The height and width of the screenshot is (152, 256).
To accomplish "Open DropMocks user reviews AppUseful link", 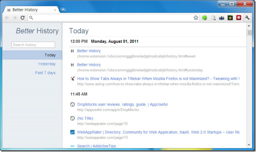I will click(122, 104).
